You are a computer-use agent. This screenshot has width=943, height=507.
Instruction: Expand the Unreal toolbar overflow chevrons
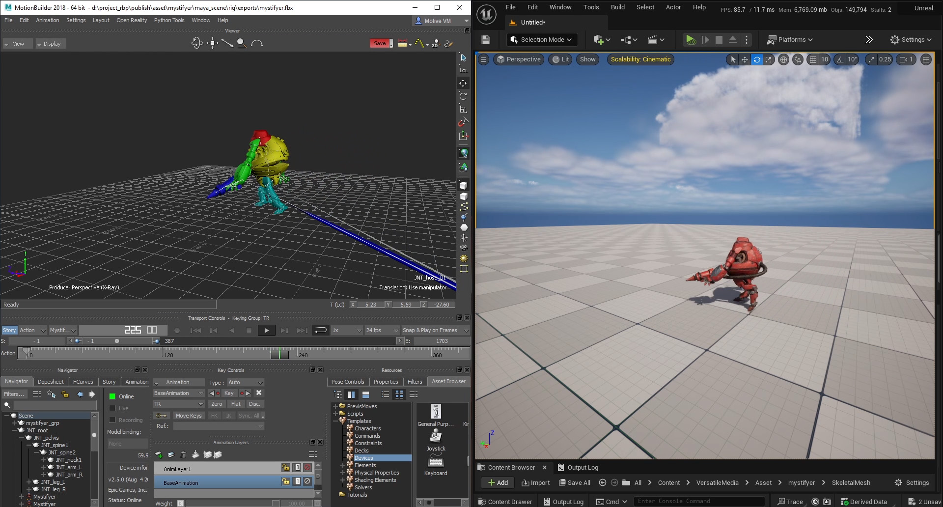(x=869, y=40)
